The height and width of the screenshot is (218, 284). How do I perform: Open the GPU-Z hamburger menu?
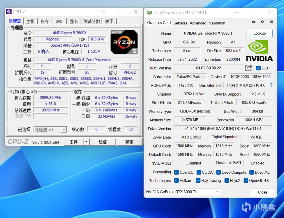271,22
